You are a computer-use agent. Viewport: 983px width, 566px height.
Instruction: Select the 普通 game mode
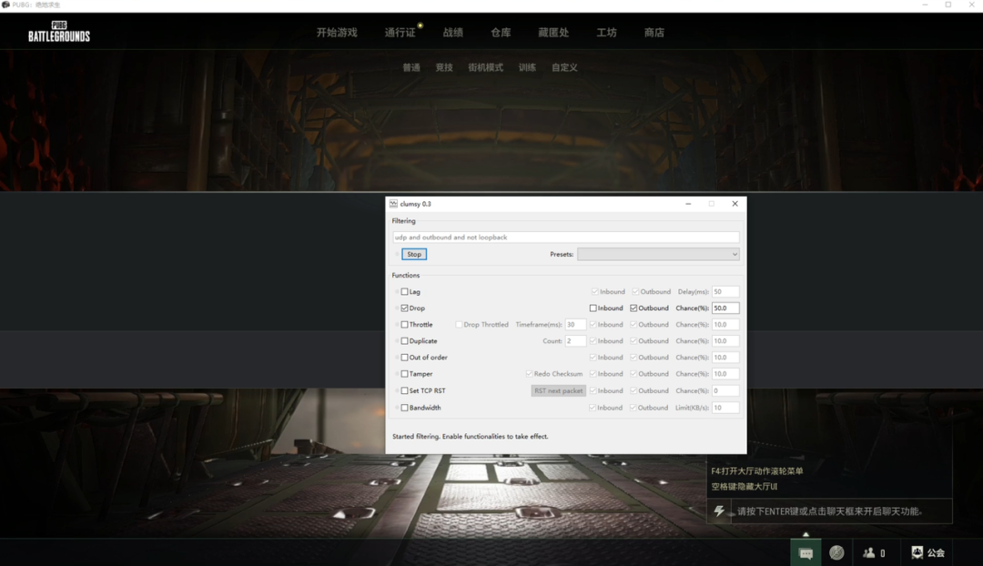(411, 67)
